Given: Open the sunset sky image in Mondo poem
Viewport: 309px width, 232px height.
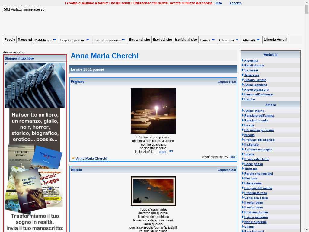Looking at the screenshot, I should tap(153, 191).
